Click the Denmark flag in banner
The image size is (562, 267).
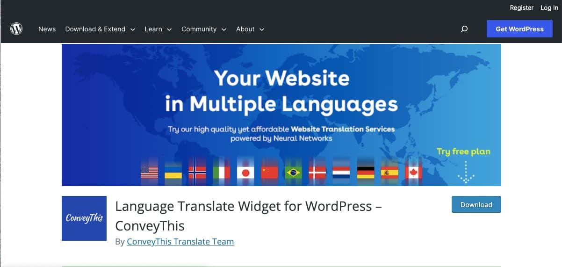[x=317, y=173]
